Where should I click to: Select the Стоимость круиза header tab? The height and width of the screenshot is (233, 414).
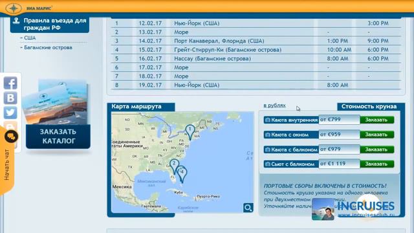pyautogui.click(x=371, y=107)
